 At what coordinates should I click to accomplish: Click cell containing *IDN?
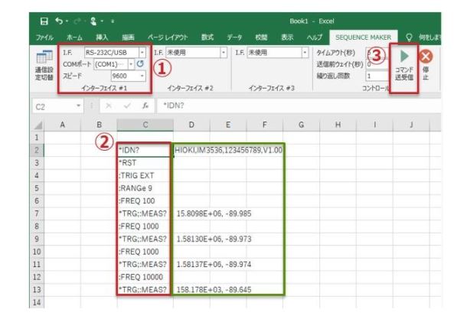pos(145,150)
